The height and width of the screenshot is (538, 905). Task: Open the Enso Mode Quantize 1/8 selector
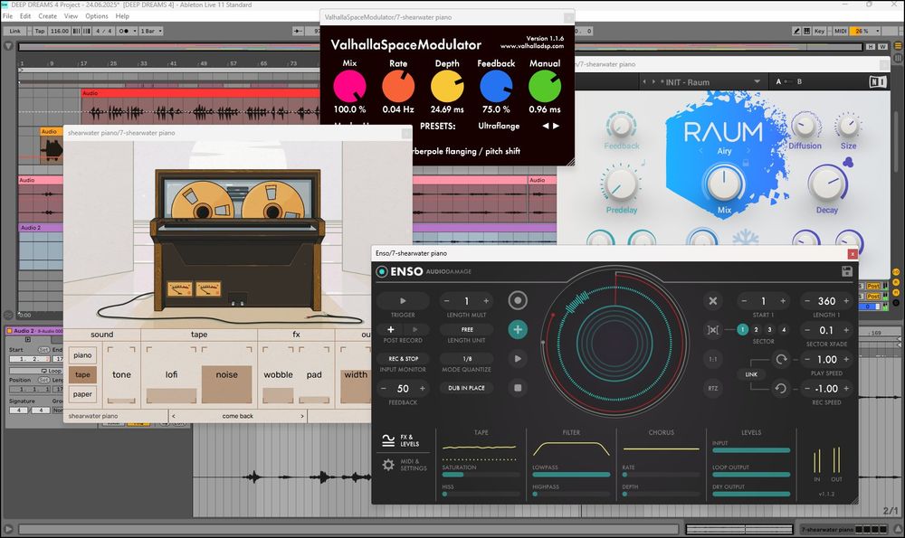467,359
